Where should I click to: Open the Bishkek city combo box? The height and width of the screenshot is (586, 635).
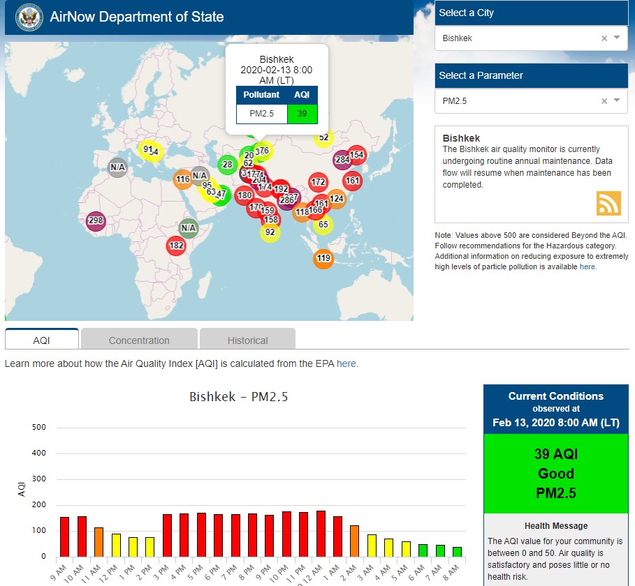tap(517, 38)
